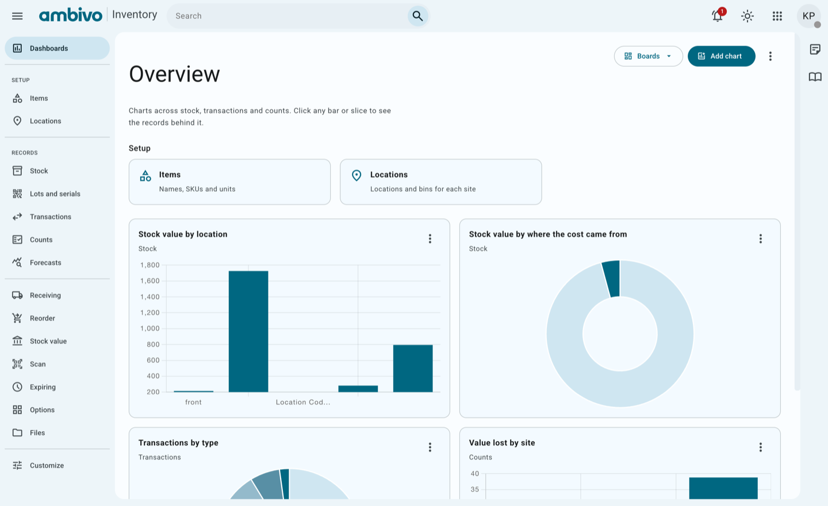The height and width of the screenshot is (506, 828).
Task: Toggle light/dark theme sun icon
Action: click(x=747, y=16)
